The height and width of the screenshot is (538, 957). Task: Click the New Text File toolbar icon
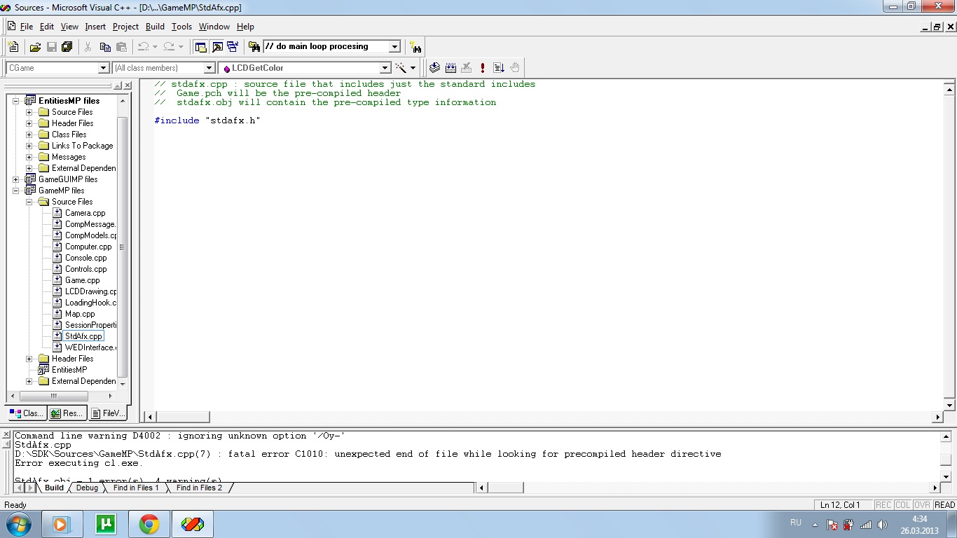pos(13,47)
